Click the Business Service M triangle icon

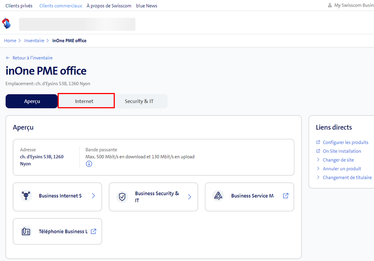pos(218,196)
